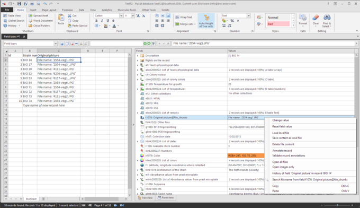Choose Change value from context menu
Screen dimensions: 360x208
point(281,120)
